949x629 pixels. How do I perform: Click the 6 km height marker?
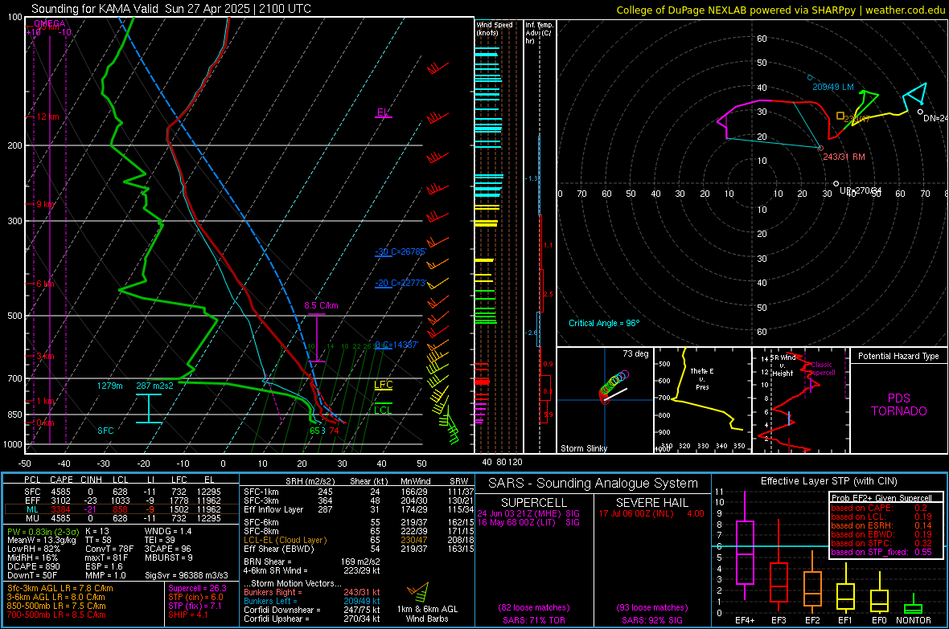(x=45, y=284)
